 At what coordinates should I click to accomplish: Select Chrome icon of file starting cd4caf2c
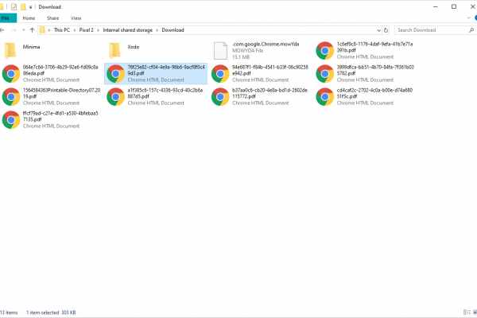click(325, 97)
